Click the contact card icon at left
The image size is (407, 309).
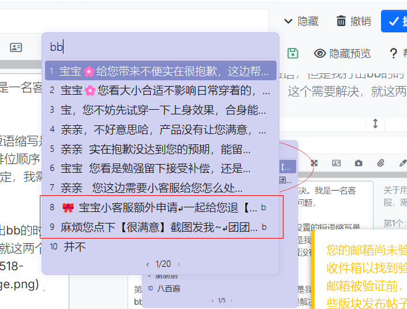coord(16,47)
